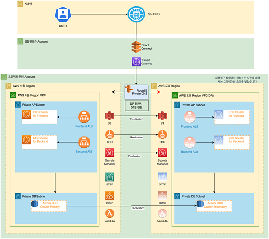Select the Transit Gateway text label
The width and height of the screenshot is (269, 239).
coord(147,62)
